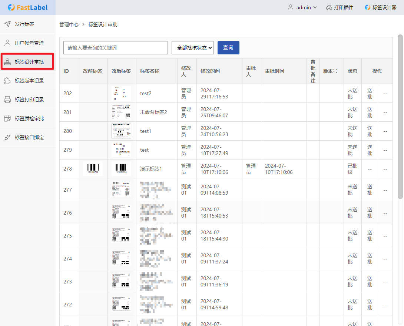Click the 管理中心 breadcrumb link

click(69, 24)
